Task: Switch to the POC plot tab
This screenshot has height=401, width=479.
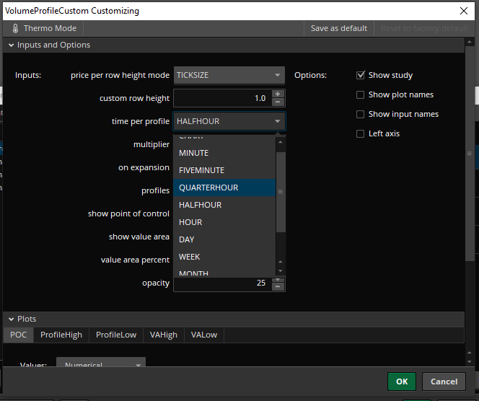Action: point(18,335)
